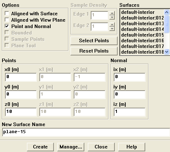Click Reset Points button

94,51
